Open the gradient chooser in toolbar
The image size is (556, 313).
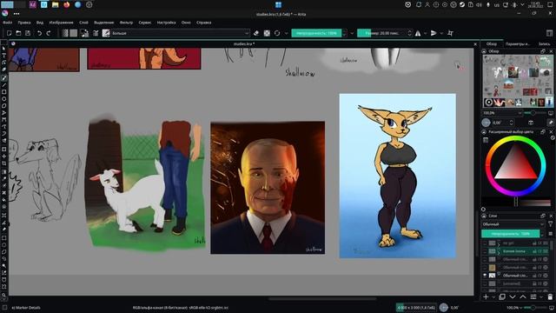click(65, 33)
